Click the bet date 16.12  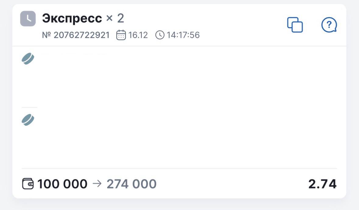pos(138,35)
